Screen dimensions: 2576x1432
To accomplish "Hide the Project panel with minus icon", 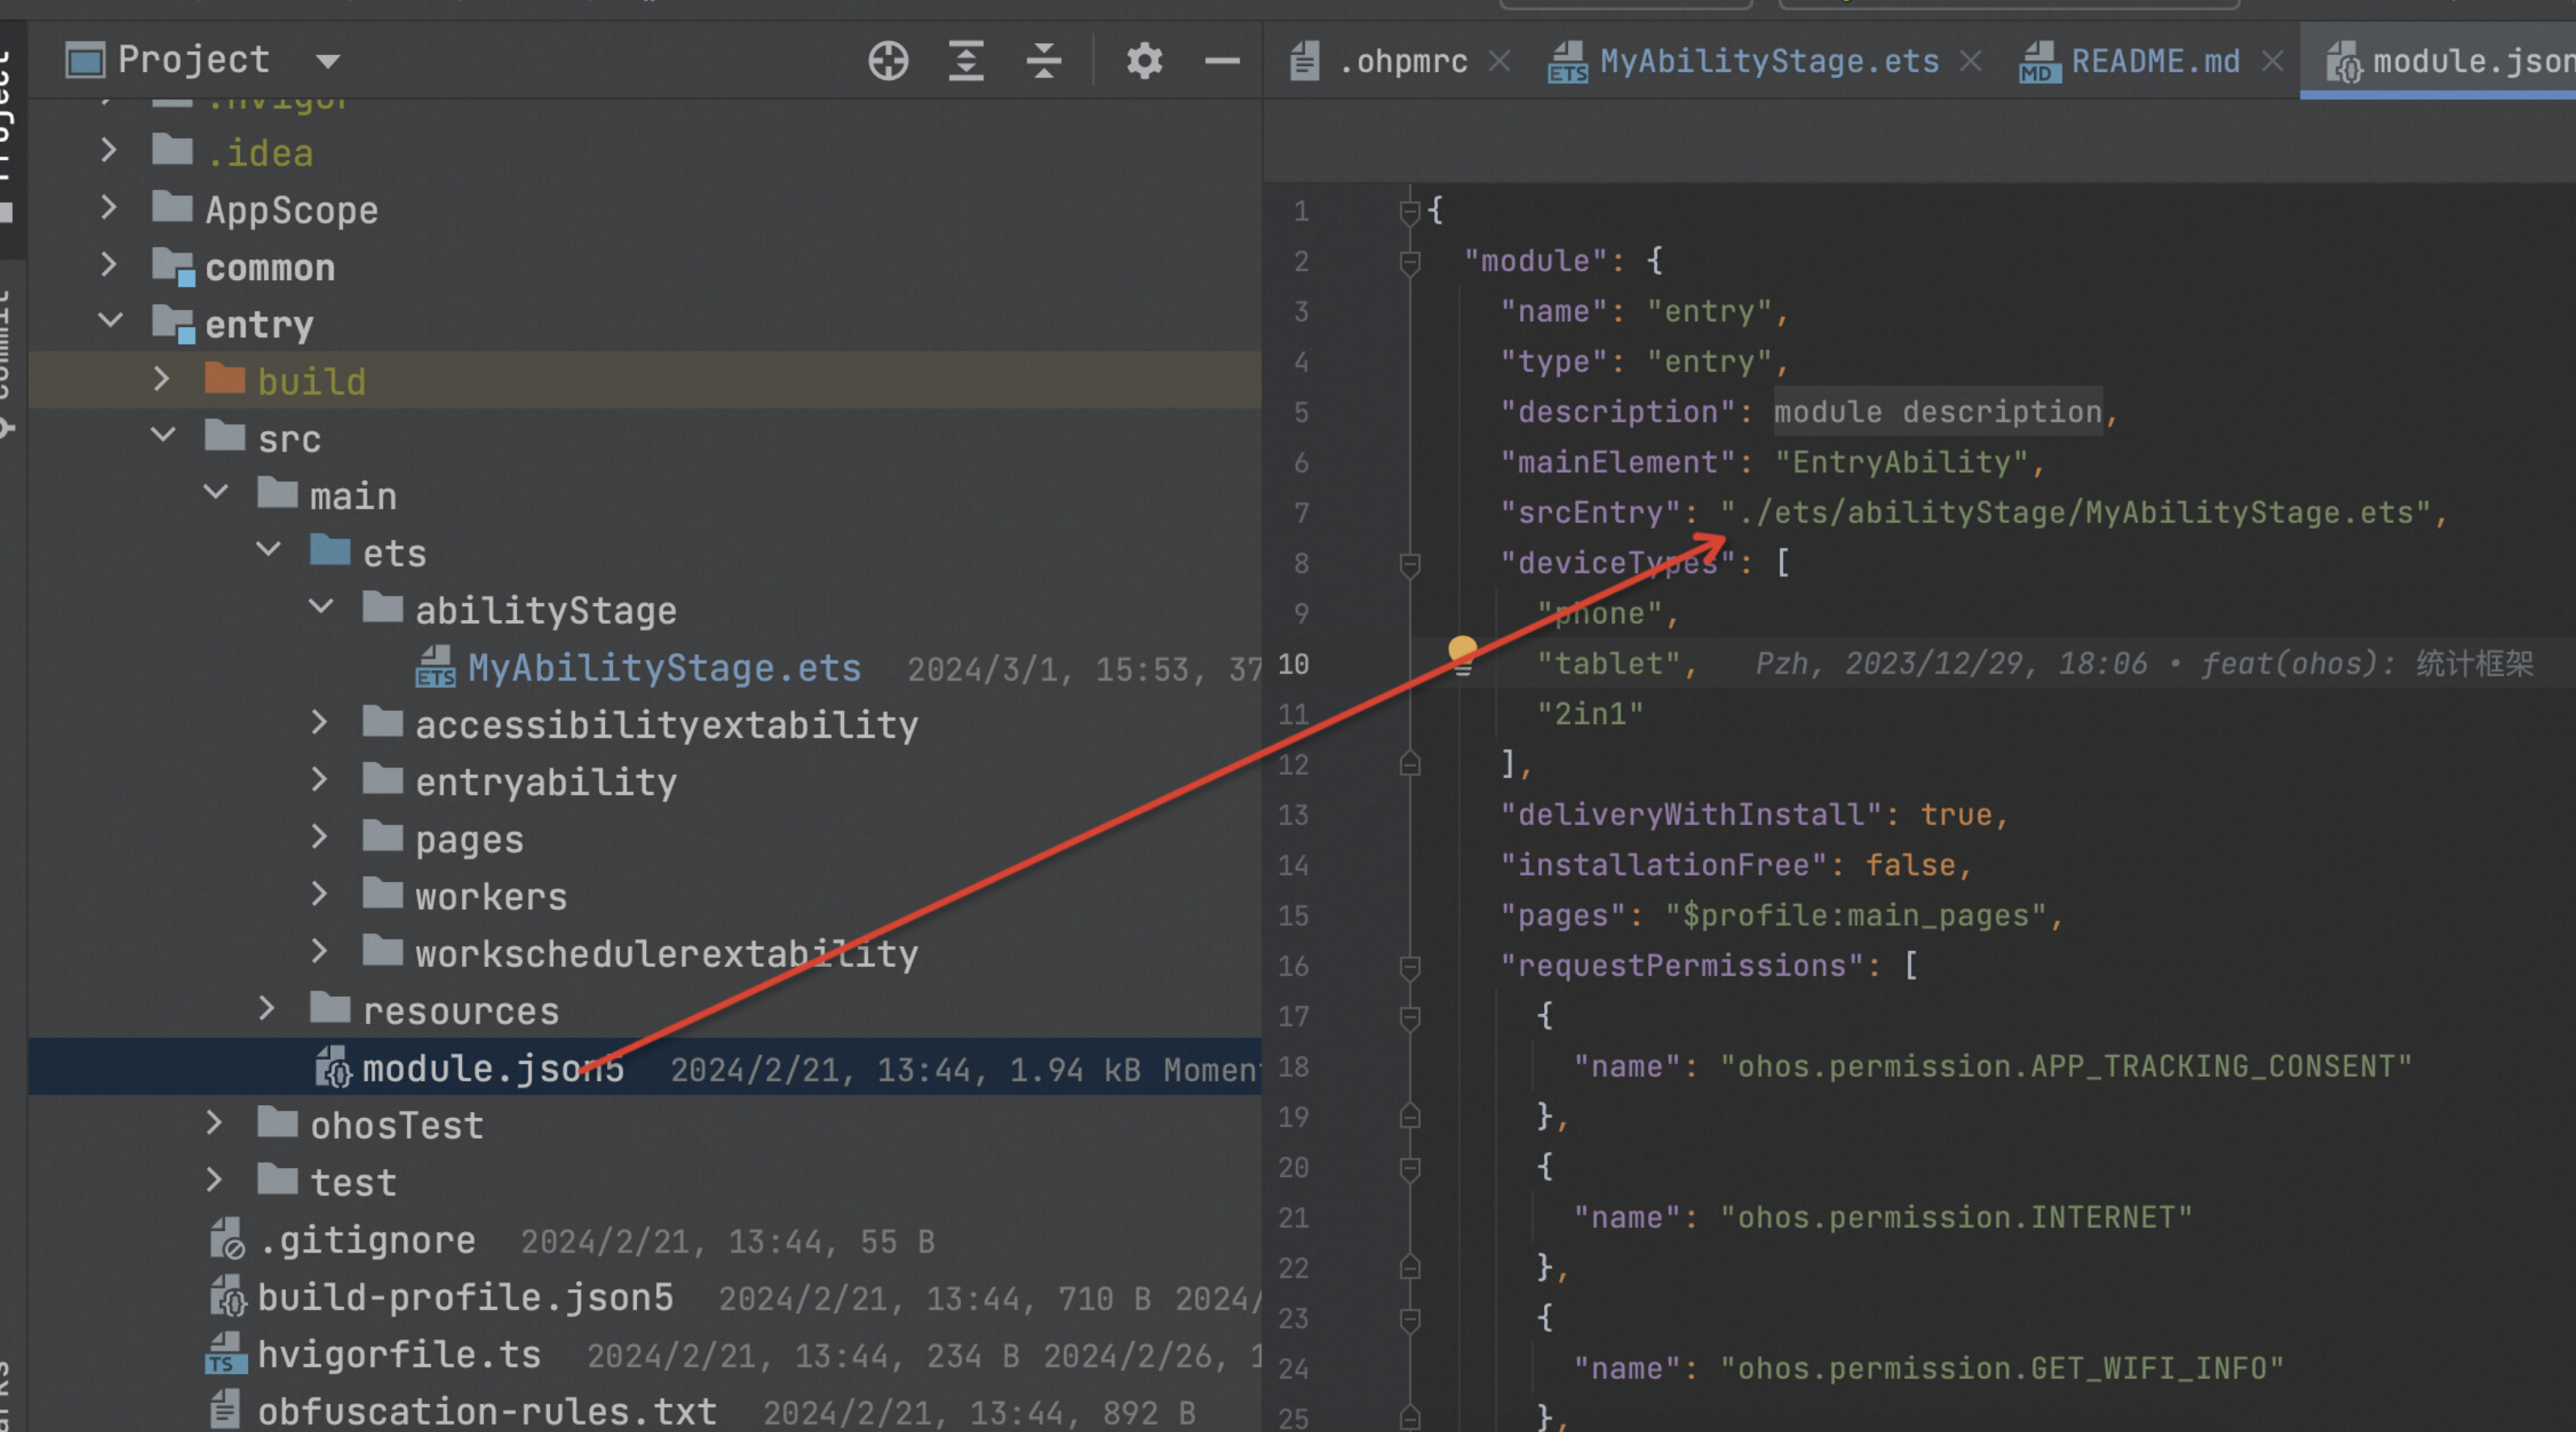I will [1222, 61].
